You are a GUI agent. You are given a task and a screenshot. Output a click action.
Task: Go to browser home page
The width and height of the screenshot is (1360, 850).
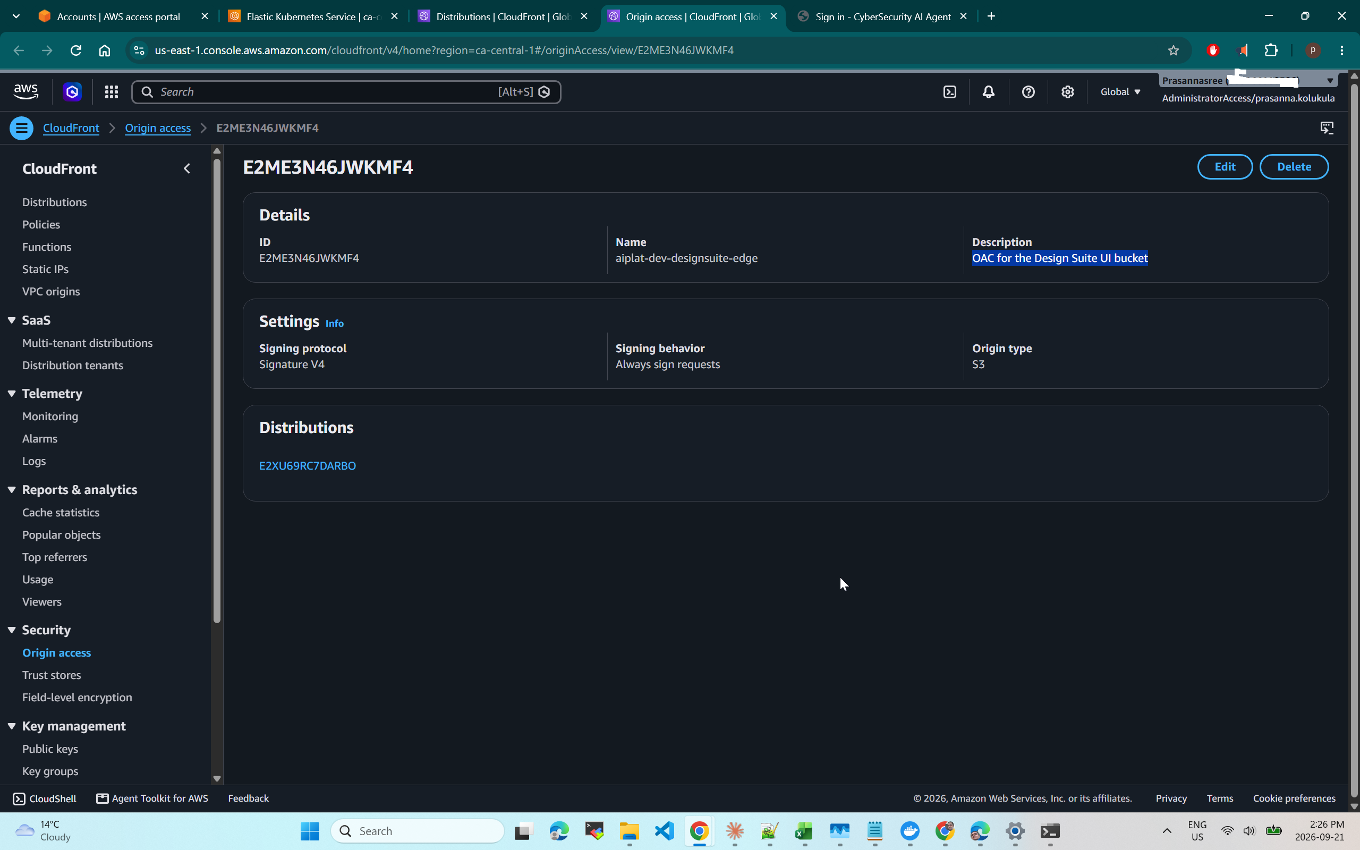coord(105,50)
